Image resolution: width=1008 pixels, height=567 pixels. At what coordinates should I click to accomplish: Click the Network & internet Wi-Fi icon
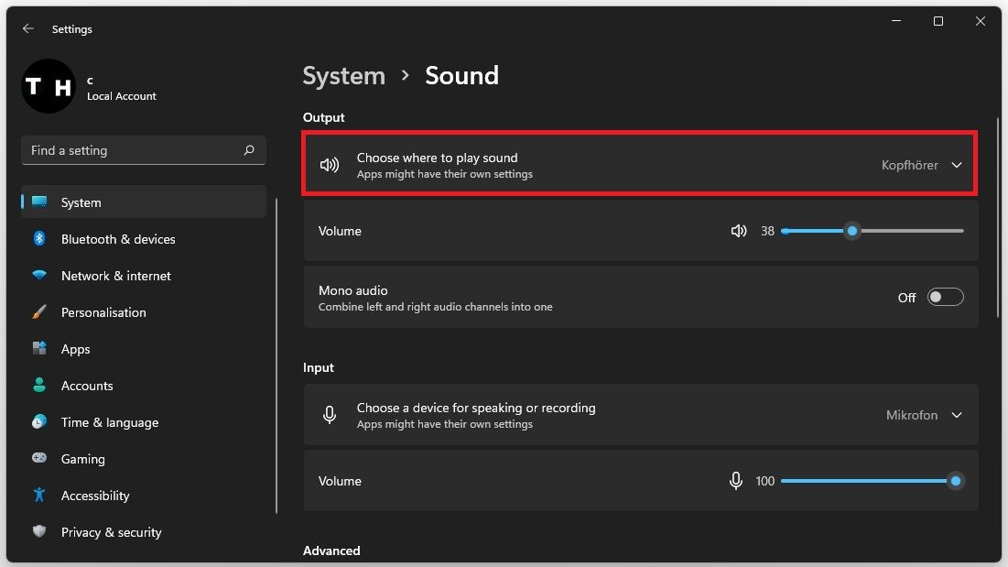pyautogui.click(x=39, y=276)
